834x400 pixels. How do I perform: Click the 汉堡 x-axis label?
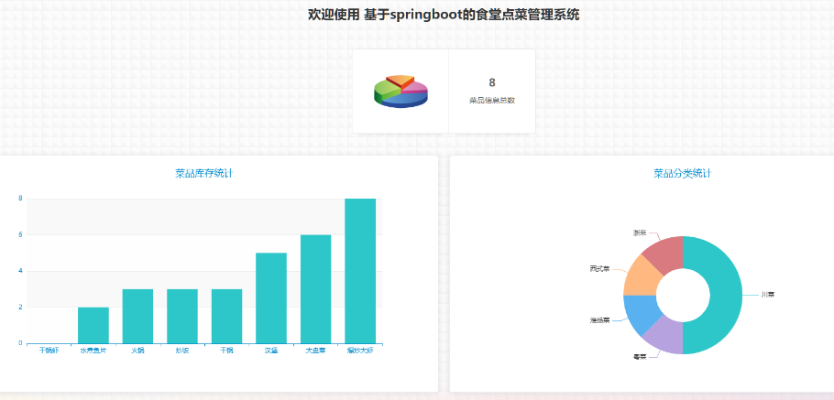coord(271,351)
